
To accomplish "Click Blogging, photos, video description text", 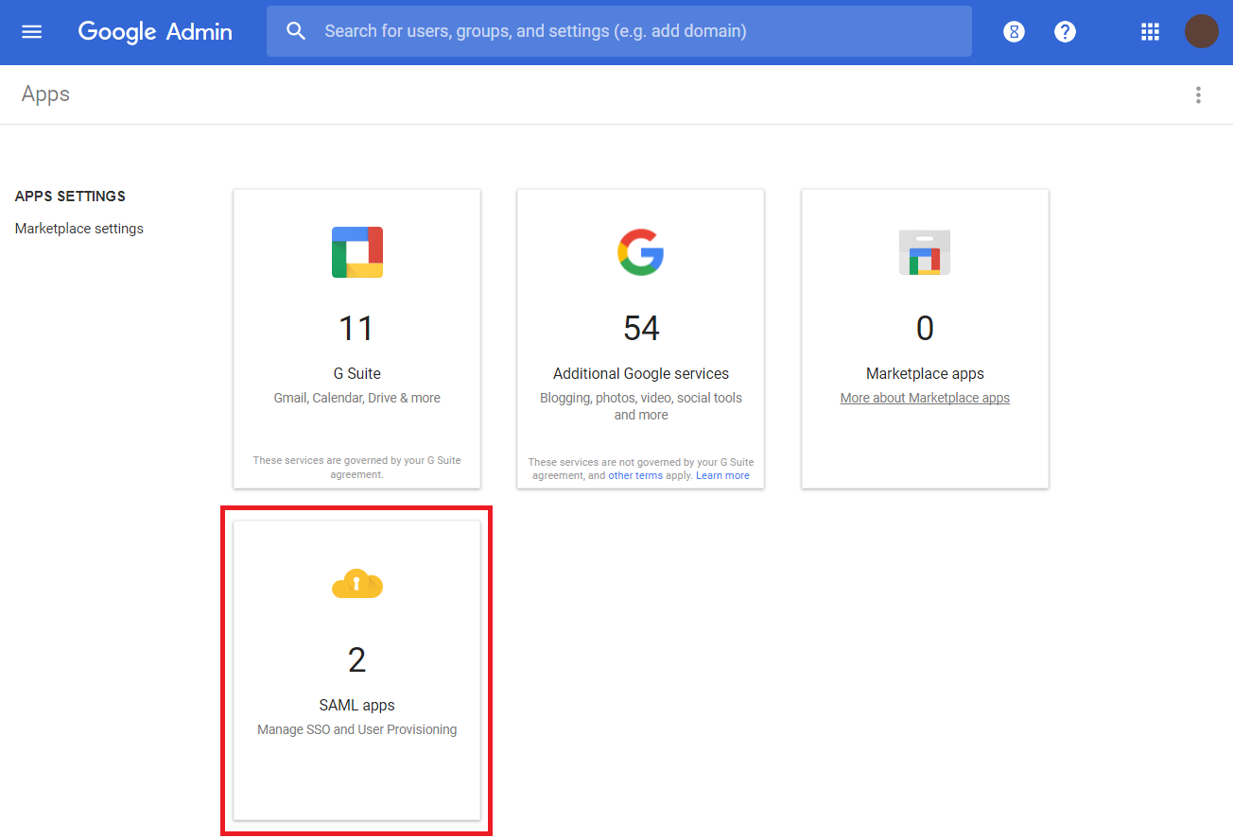I will click(641, 406).
